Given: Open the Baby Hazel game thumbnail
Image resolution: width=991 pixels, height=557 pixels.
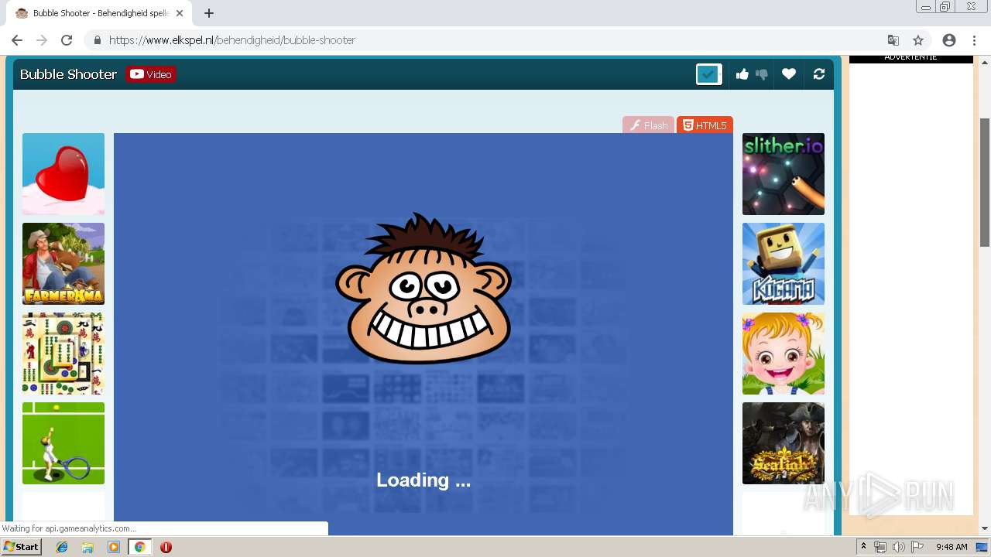Looking at the screenshot, I should tap(784, 354).
